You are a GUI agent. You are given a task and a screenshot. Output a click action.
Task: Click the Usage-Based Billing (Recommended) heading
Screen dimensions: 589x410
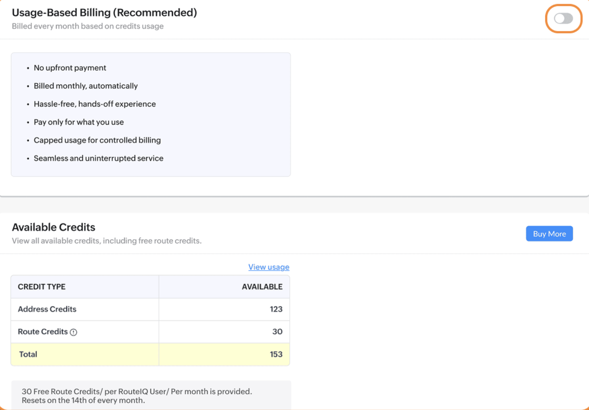point(104,12)
